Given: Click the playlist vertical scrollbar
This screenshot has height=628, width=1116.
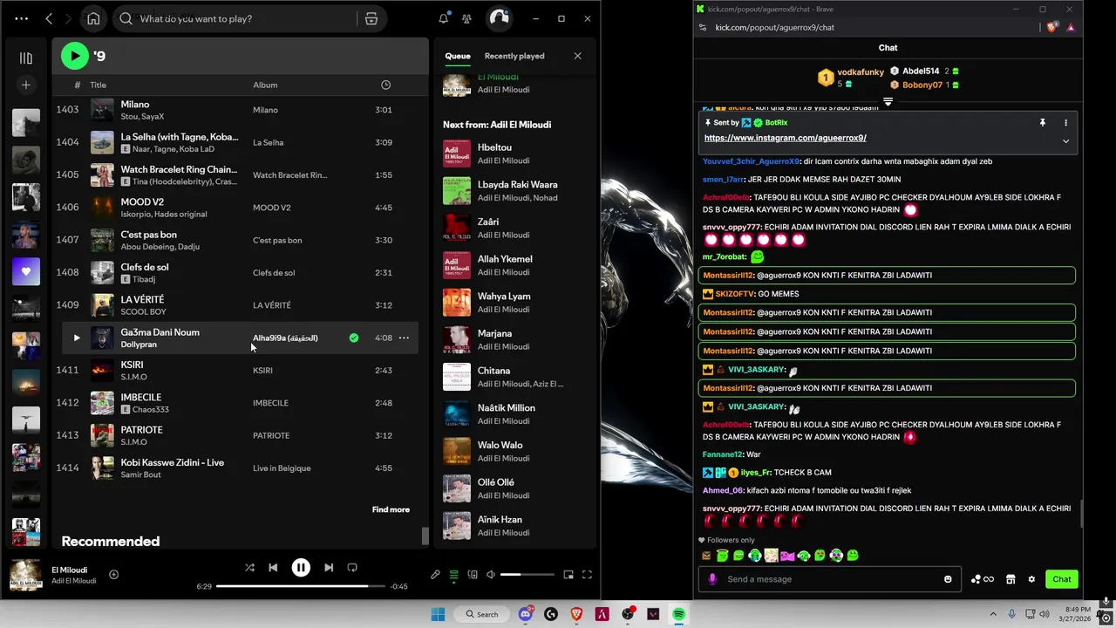Looking at the screenshot, I should point(425,535).
